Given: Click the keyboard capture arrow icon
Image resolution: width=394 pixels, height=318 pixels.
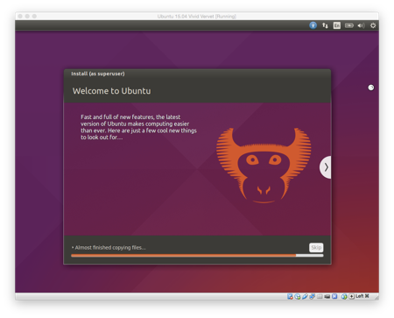Looking at the screenshot, I should [352, 296].
